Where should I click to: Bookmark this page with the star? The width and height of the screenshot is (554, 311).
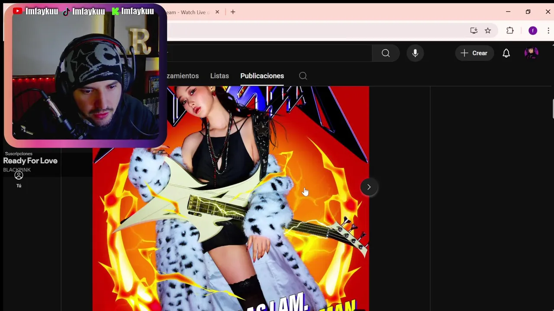pyautogui.click(x=488, y=31)
